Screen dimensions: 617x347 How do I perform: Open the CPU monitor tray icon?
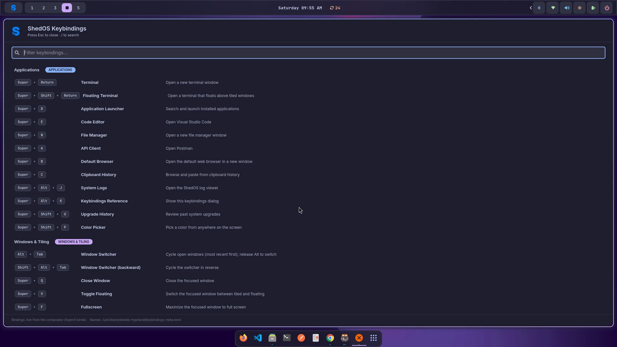580,8
